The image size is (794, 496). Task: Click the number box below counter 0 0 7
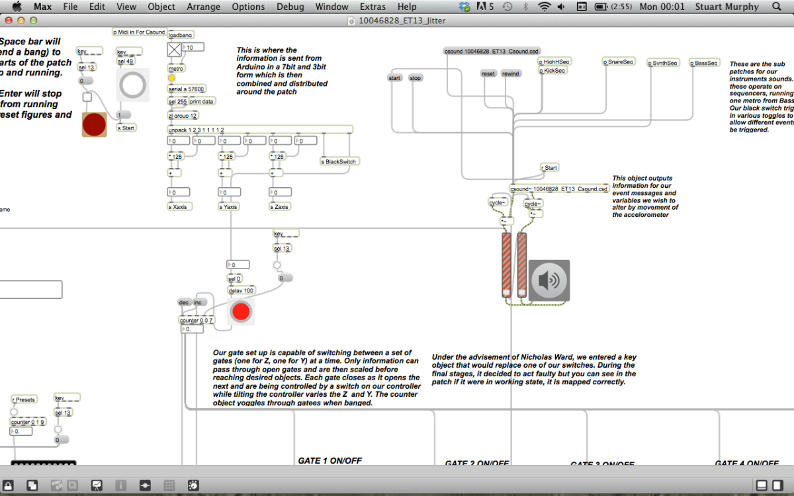pyautogui.click(x=193, y=329)
